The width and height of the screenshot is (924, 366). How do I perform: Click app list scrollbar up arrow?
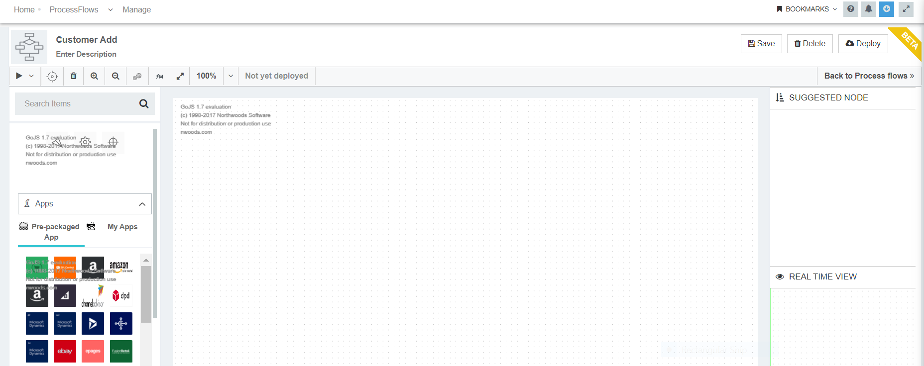pos(146,260)
